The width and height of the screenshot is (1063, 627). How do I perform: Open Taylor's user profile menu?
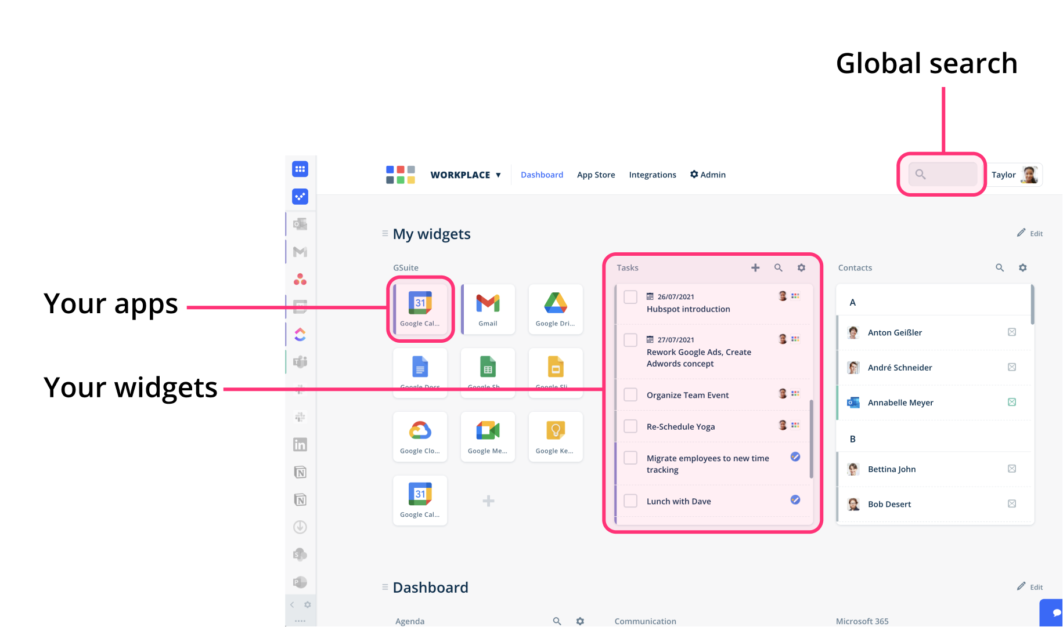[1015, 175]
